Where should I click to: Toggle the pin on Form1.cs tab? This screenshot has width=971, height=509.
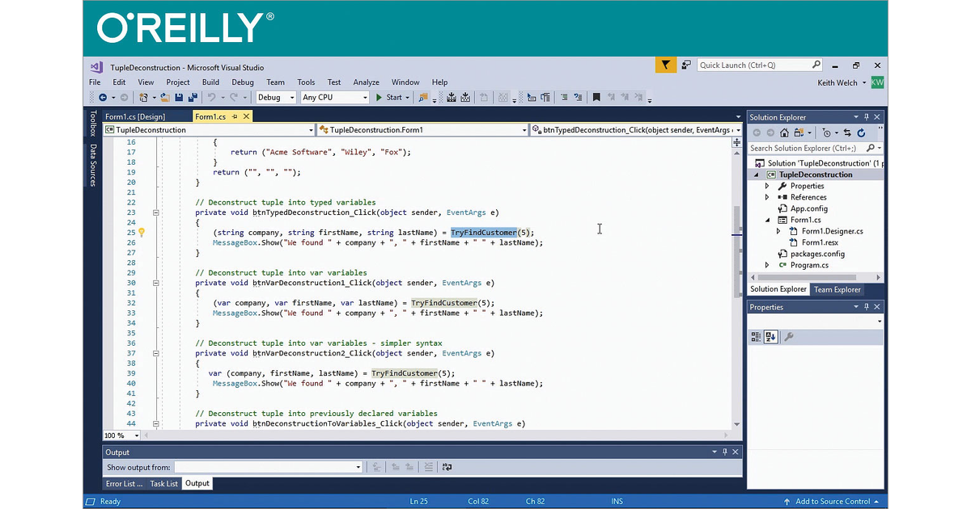coord(235,116)
